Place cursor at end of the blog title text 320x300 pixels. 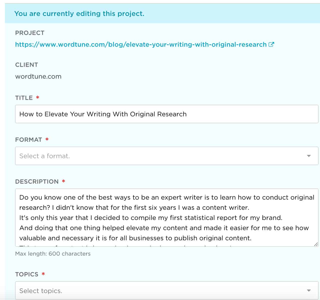(x=186, y=114)
